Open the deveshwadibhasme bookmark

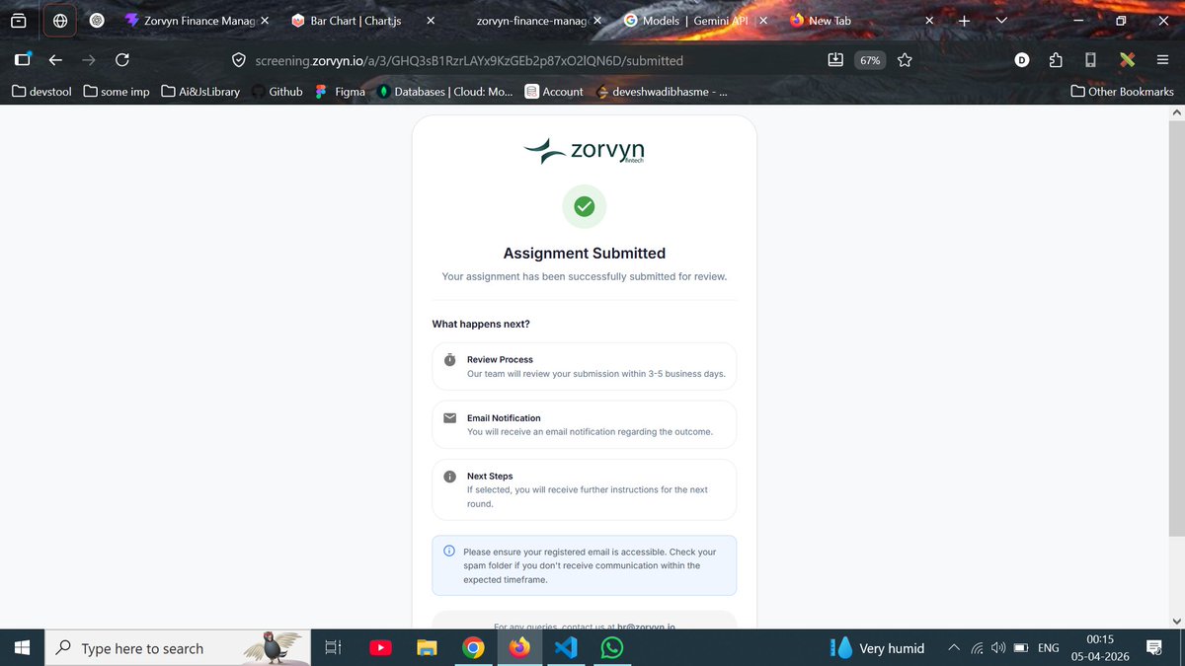(660, 92)
